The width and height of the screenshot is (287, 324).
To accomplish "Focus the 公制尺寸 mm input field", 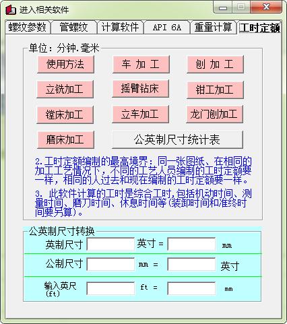I will coord(110,264).
